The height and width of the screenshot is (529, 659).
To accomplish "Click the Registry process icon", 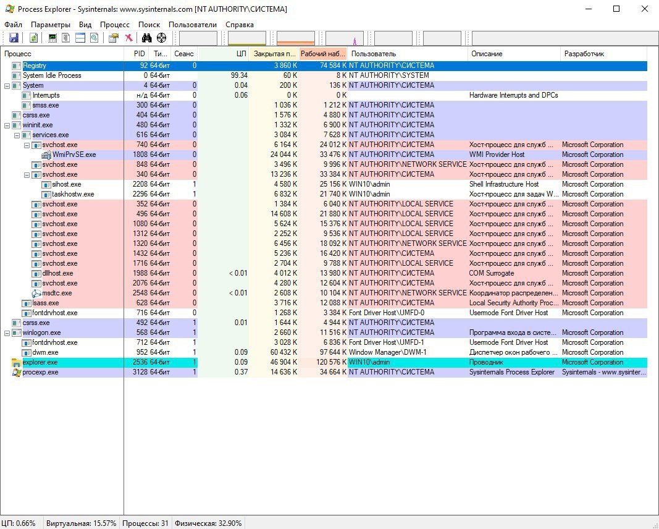I will (17, 66).
